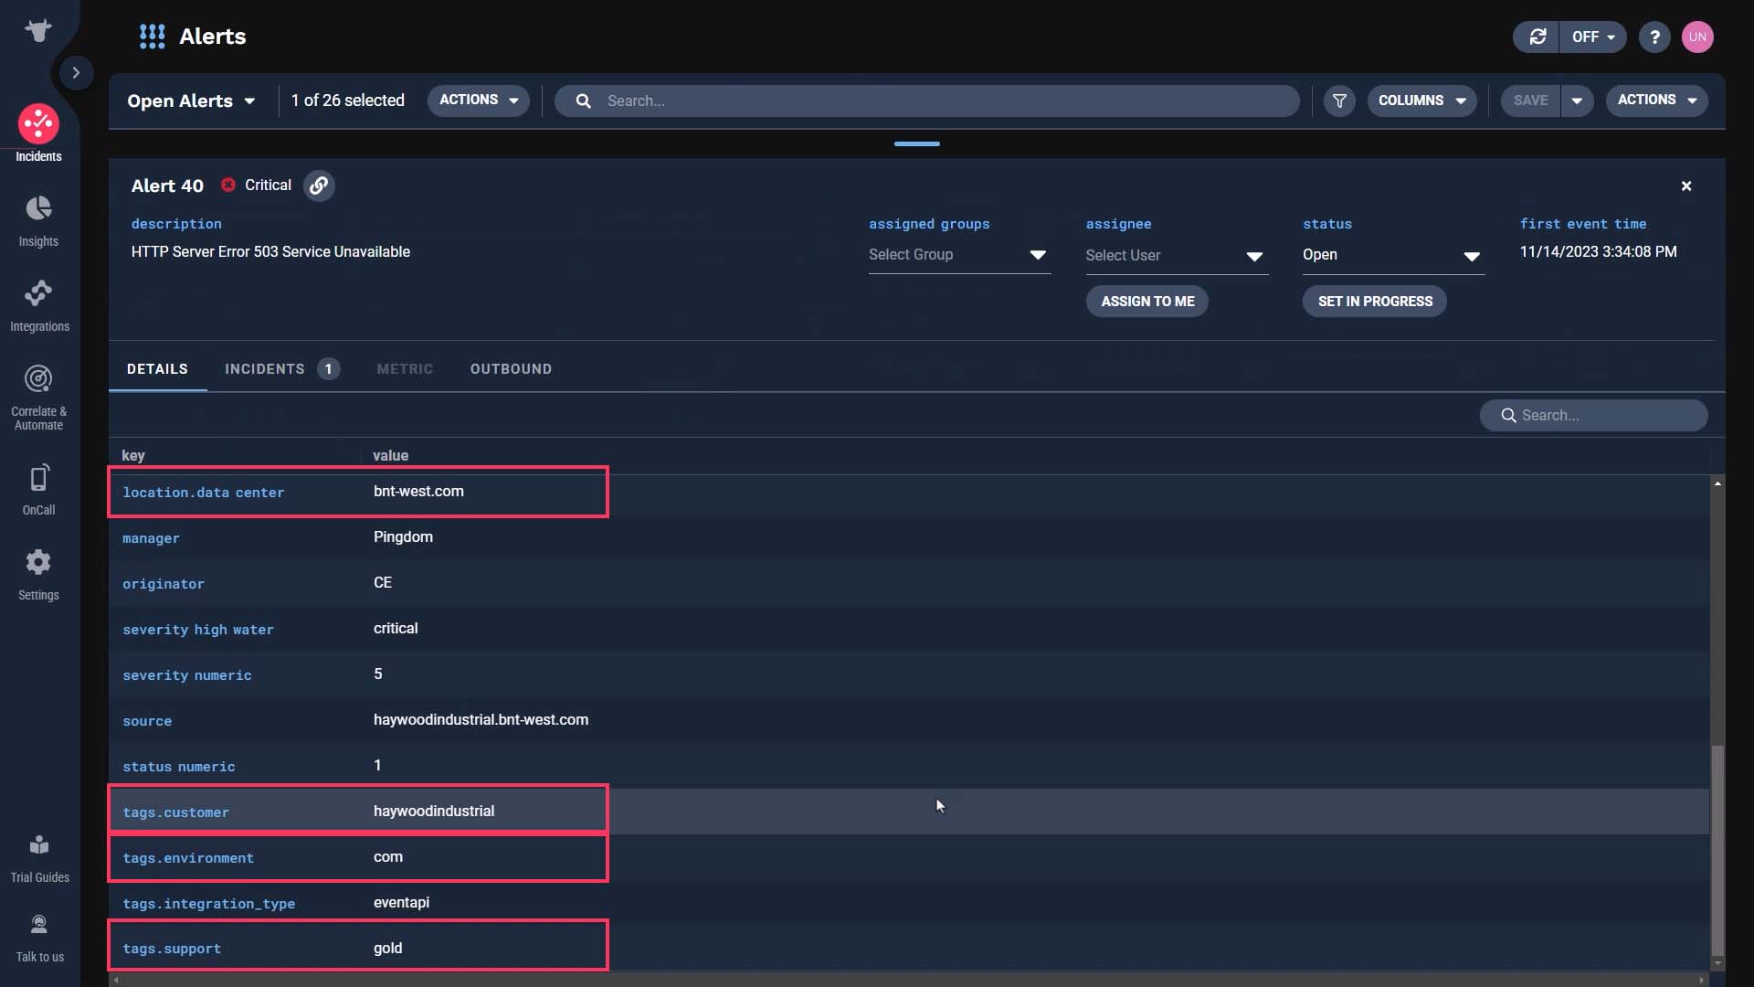Click the bull logo at top left

(x=38, y=30)
